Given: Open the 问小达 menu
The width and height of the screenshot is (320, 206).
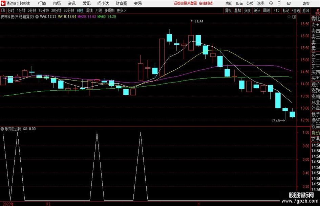Looking at the screenshot, I should point(103,3).
